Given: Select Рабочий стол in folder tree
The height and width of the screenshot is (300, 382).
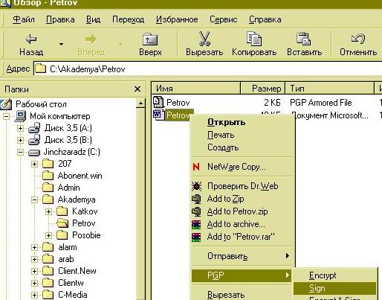Looking at the screenshot, I should click(41, 104).
